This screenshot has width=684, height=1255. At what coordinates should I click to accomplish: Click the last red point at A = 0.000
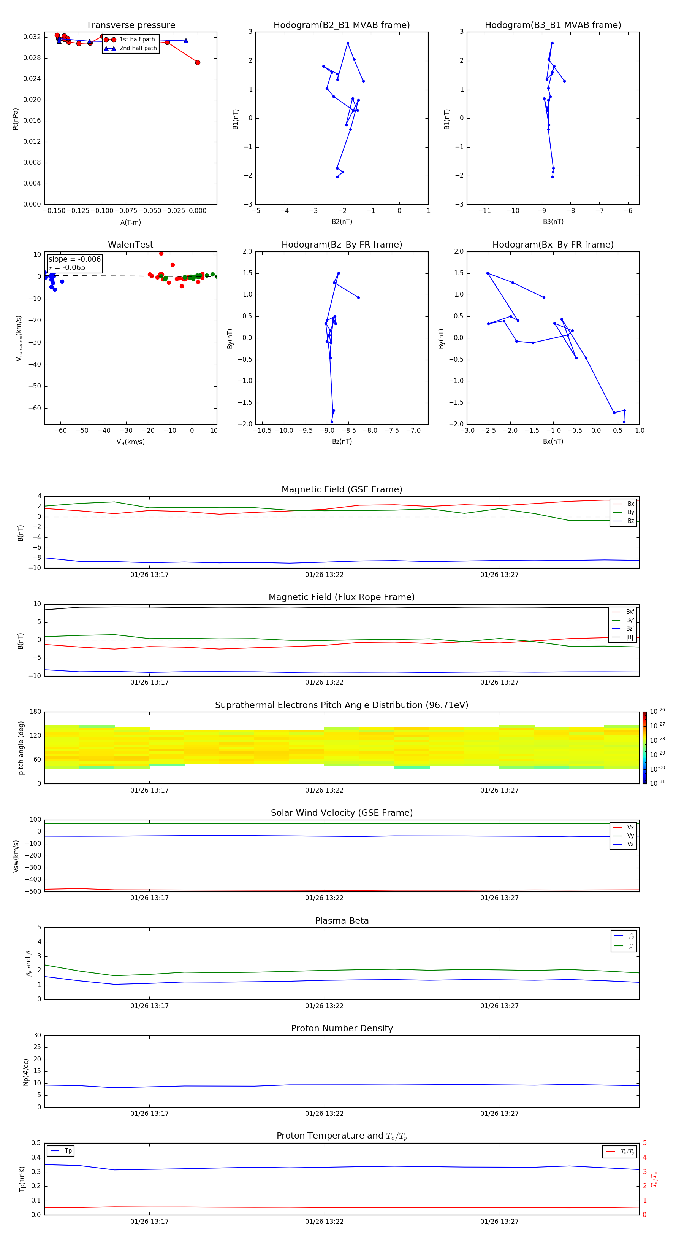pyautogui.click(x=198, y=62)
